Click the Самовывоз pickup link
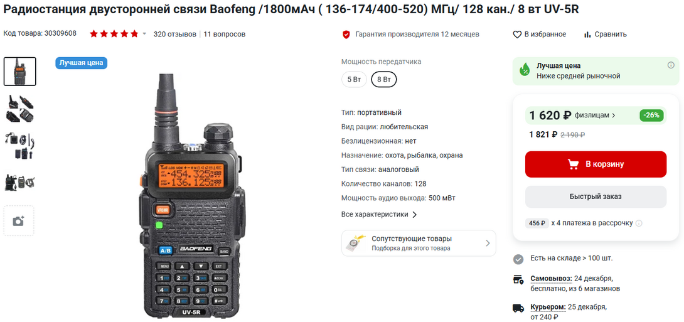This screenshot has height=322, width=684. [550, 278]
